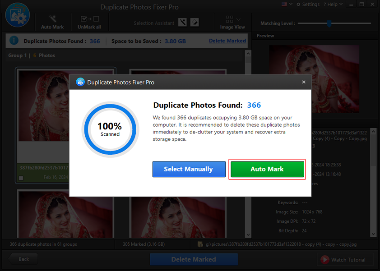The height and width of the screenshot is (271, 380).
Task: Tick the checkbox on the first photo in Group 1
Action: click(x=21, y=178)
